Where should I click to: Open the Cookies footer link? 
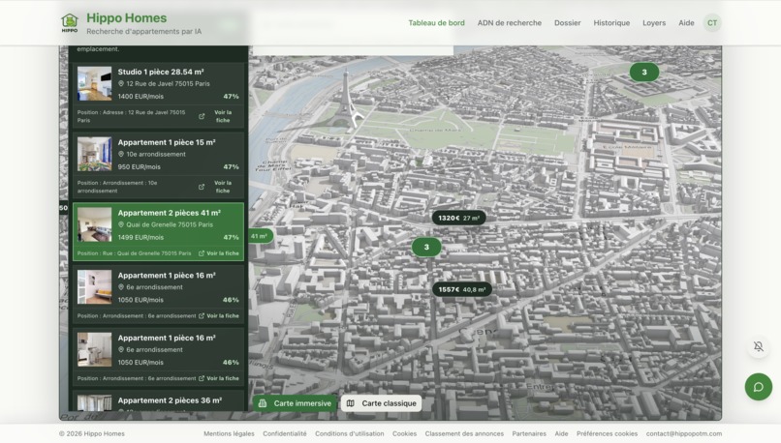point(404,433)
